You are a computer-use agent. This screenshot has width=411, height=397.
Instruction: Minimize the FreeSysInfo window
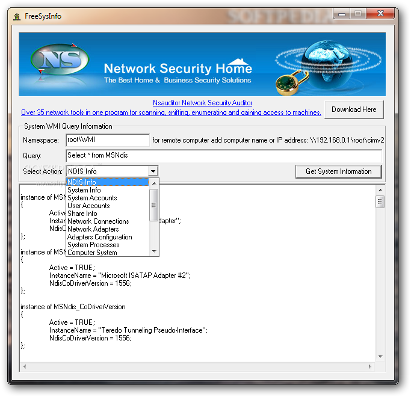pos(342,13)
